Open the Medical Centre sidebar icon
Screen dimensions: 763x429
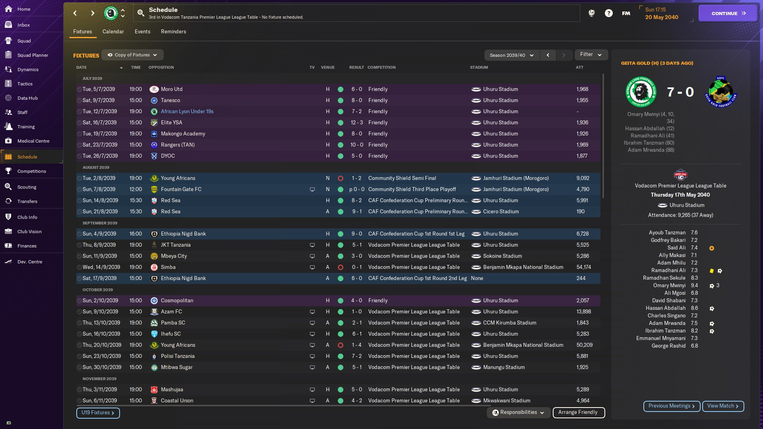pos(8,141)
